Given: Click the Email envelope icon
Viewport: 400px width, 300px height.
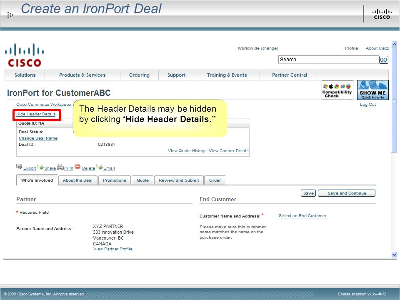Looking at the screenshot, I should pos(100,167).
